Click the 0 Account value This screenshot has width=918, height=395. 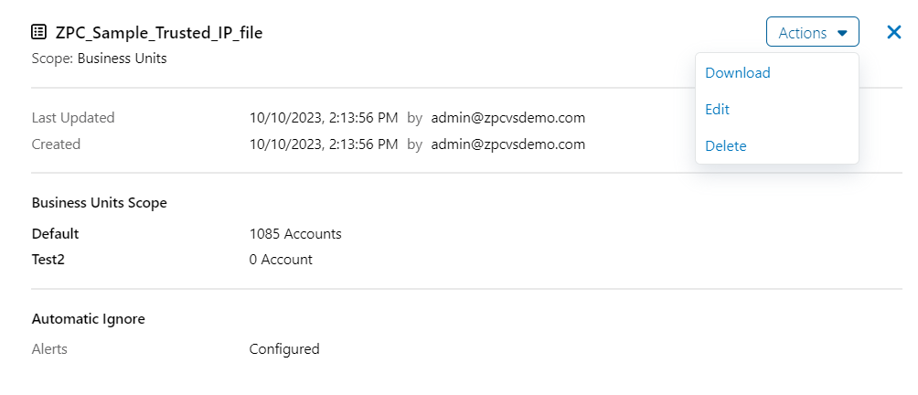(280, 260)
